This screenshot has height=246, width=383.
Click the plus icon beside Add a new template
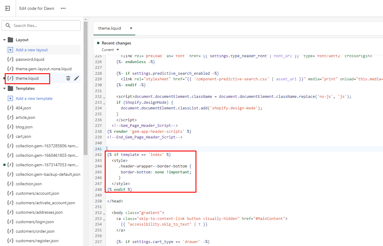click(x=10, y=98)
